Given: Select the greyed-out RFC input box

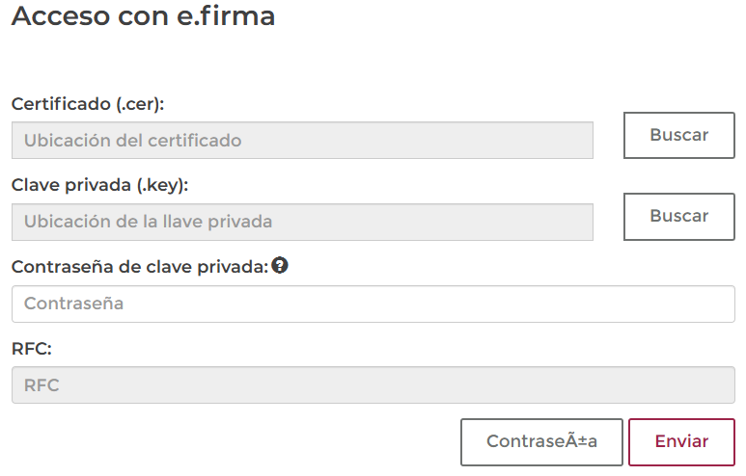Looking at the screenshot, I should [373, 385].
